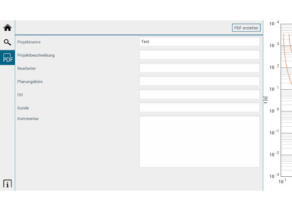The width and height of the screenshot is (292, 211).
Task: Select the Bearbeiter input field
Action: [x=200, y=68]
